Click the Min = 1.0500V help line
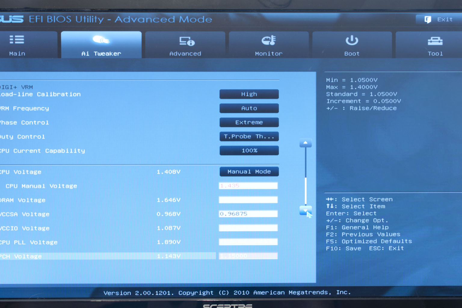Viewport: 462px width, 308px height. coord(352,80)
